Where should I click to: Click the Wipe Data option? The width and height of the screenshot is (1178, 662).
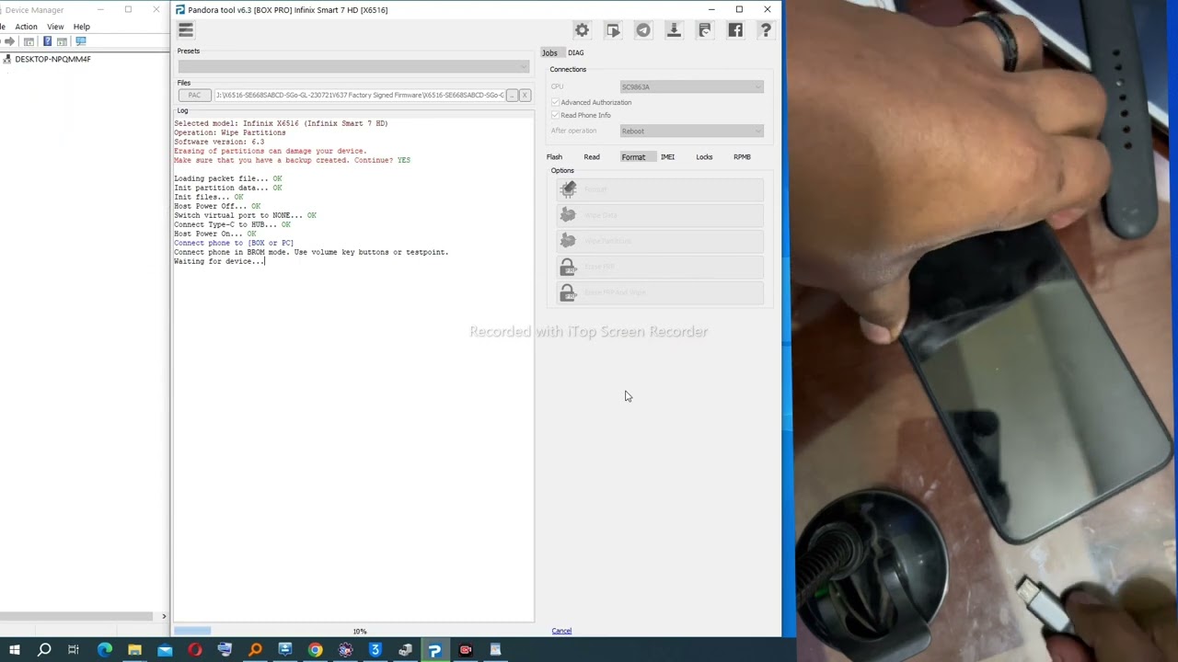(660, 215)
